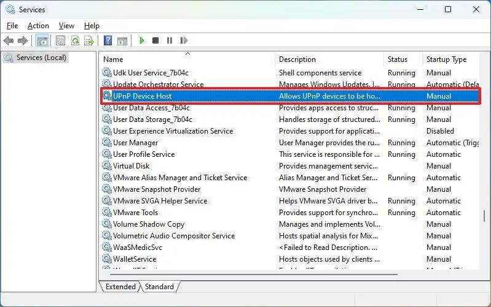Select User Experience Virtualization Service
This screenshot has height=307, width=491.
[173, 131]
